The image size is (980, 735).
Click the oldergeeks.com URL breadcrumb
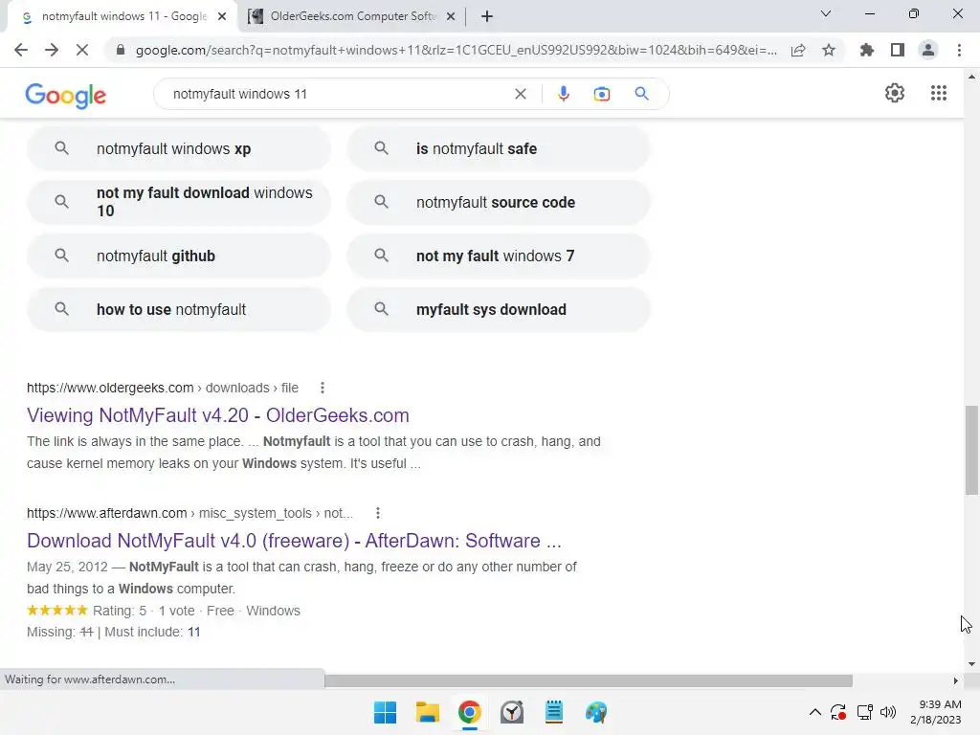(163, 389)
